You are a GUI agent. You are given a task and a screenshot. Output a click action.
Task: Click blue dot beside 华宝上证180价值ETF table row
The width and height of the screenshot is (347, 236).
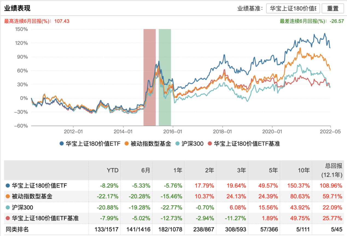pyautogui.click(x=8, y=186)
